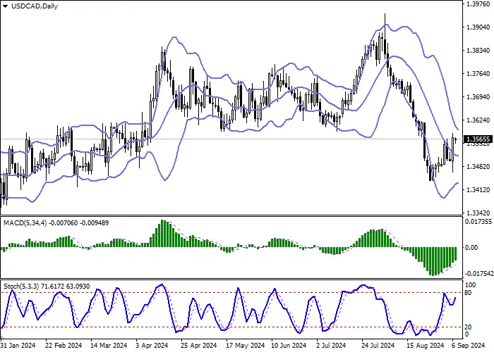Image resolution: width=494 pixels, height=352 pixels.
Task: Click price scale value 1.39040
Action: tap(478, 27)
